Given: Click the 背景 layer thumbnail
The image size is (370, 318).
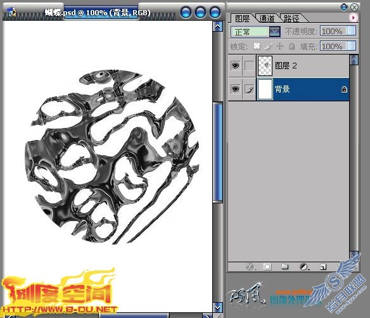Looking at the screenshot, I should point(265,89).
